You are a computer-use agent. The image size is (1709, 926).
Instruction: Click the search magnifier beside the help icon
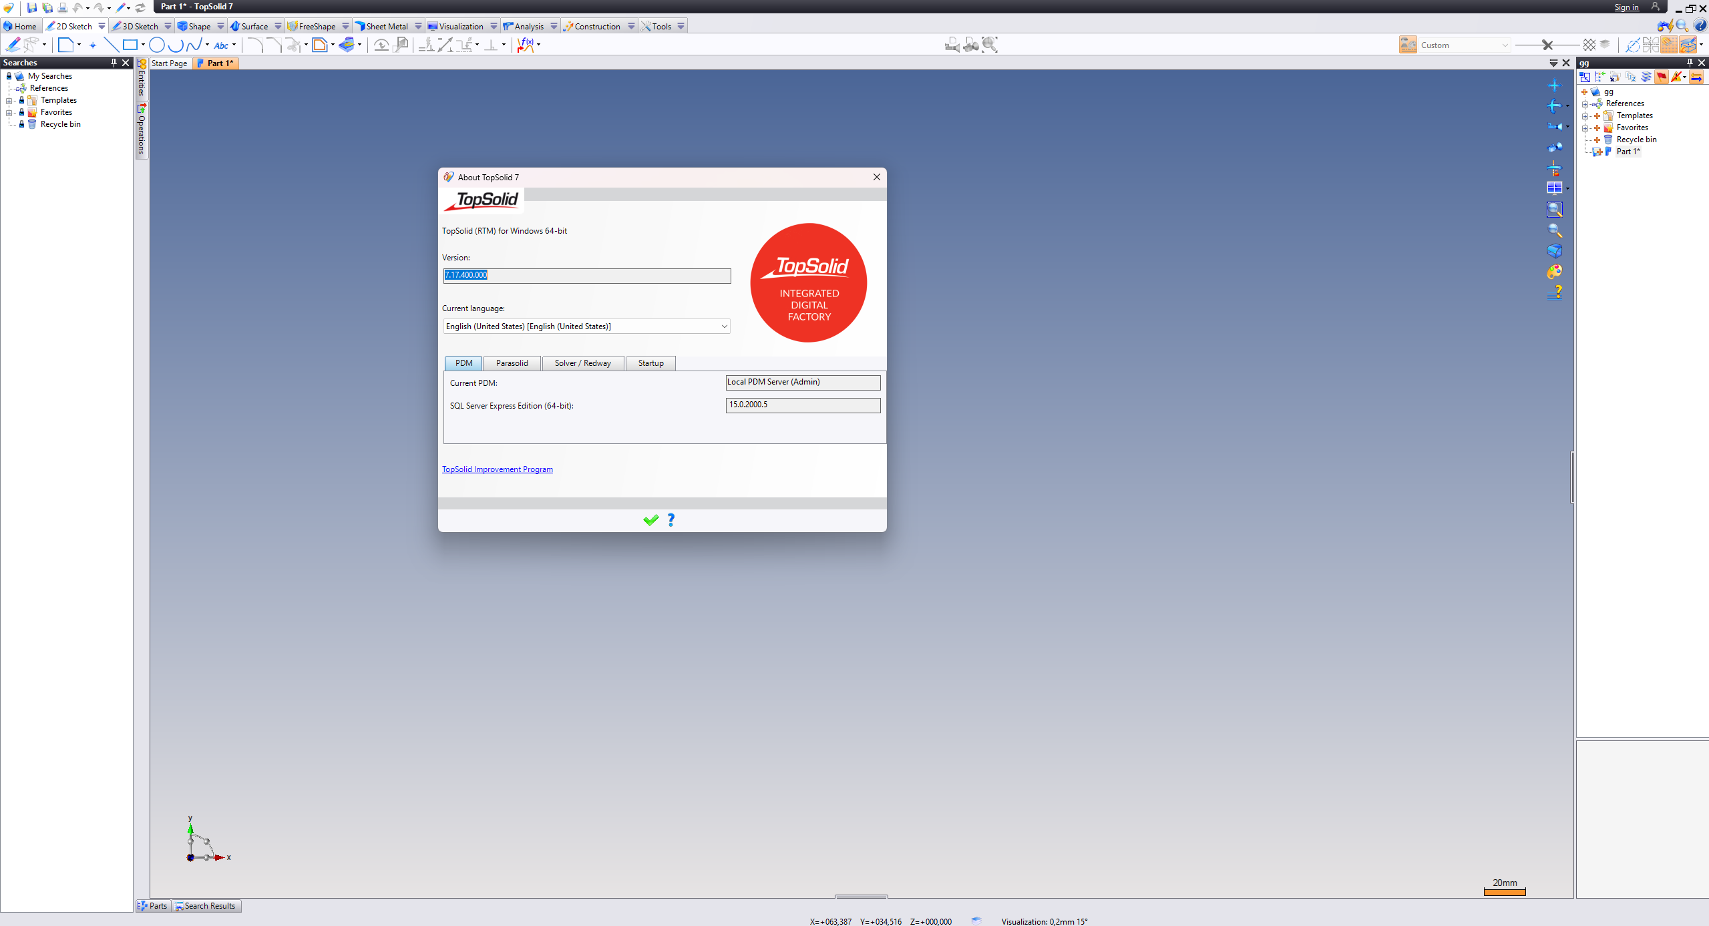1682,25
